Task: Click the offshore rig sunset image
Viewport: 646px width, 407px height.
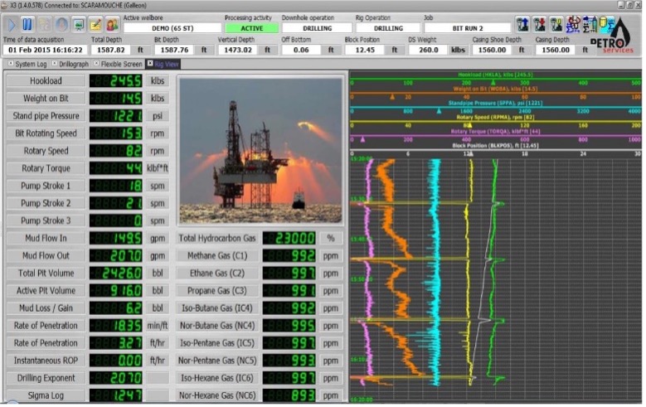Action: click(x=260, y=150)
